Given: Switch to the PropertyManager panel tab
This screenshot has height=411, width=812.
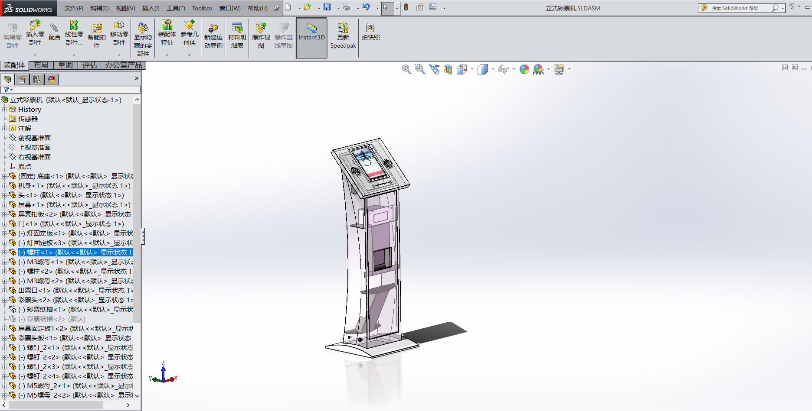Looking at the screenshot, I should tap(22, 79).
